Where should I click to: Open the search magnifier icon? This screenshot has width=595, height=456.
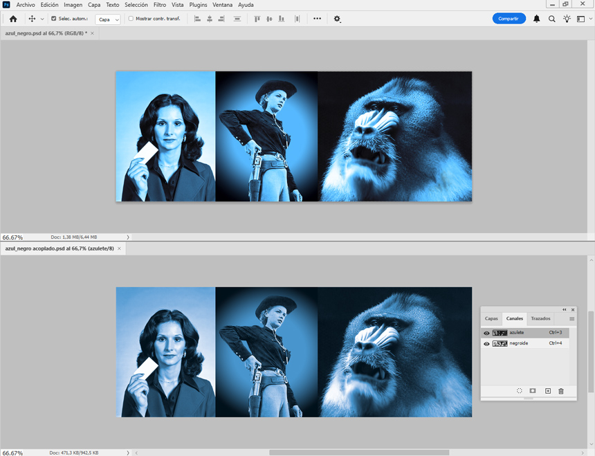click(552, 19)
